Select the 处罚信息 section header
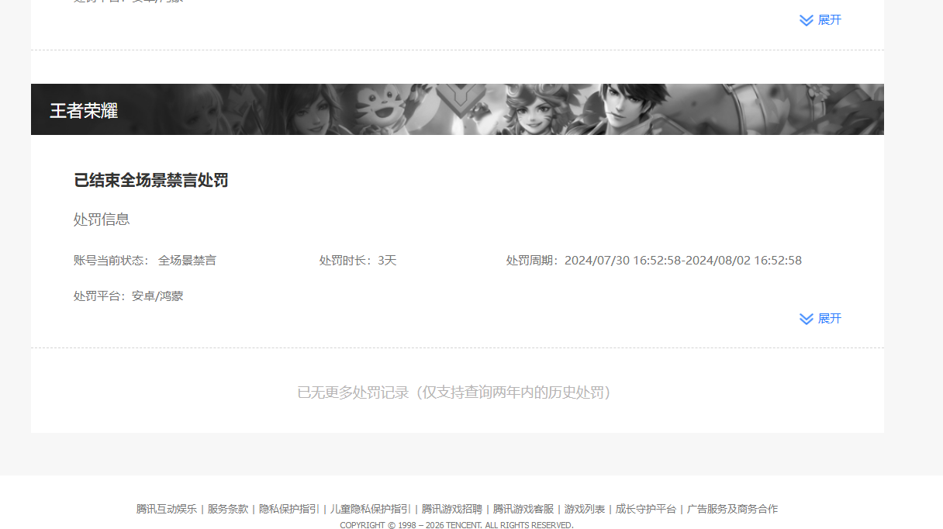This screenshot has height=529, width=943. pyautogui.click(x=100, y=220)
